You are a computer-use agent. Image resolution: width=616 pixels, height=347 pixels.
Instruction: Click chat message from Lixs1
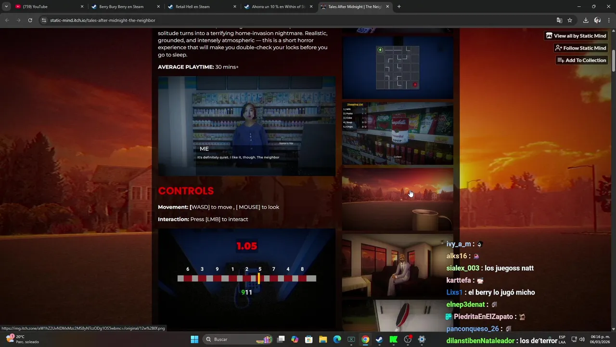click(x=490, y=292)
